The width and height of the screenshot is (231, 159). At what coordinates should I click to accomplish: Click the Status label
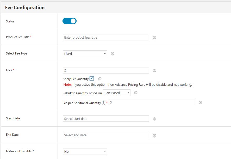pos(10,21)
